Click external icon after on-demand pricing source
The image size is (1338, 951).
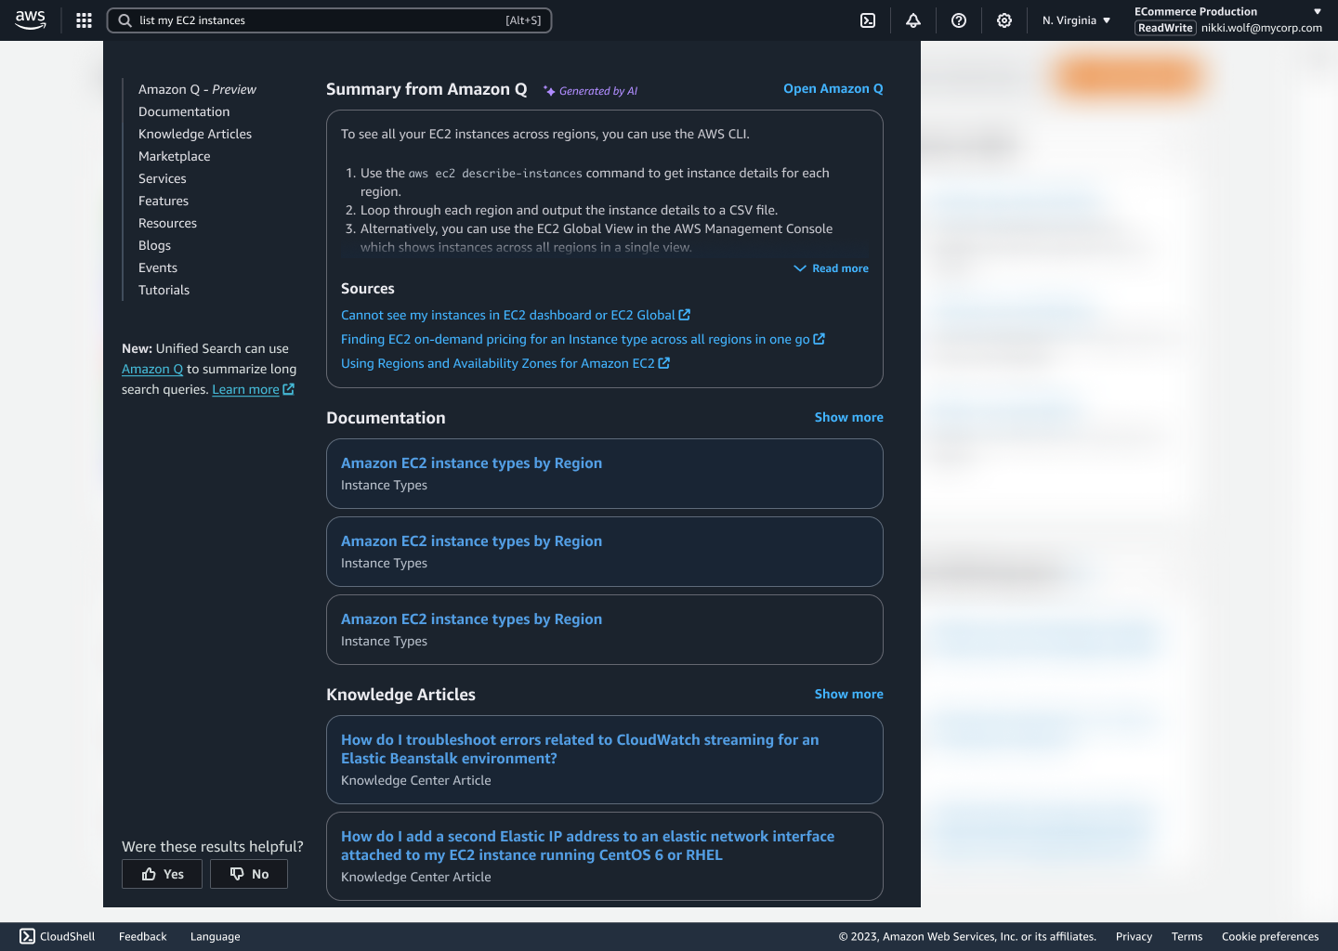tap(820, 339)
